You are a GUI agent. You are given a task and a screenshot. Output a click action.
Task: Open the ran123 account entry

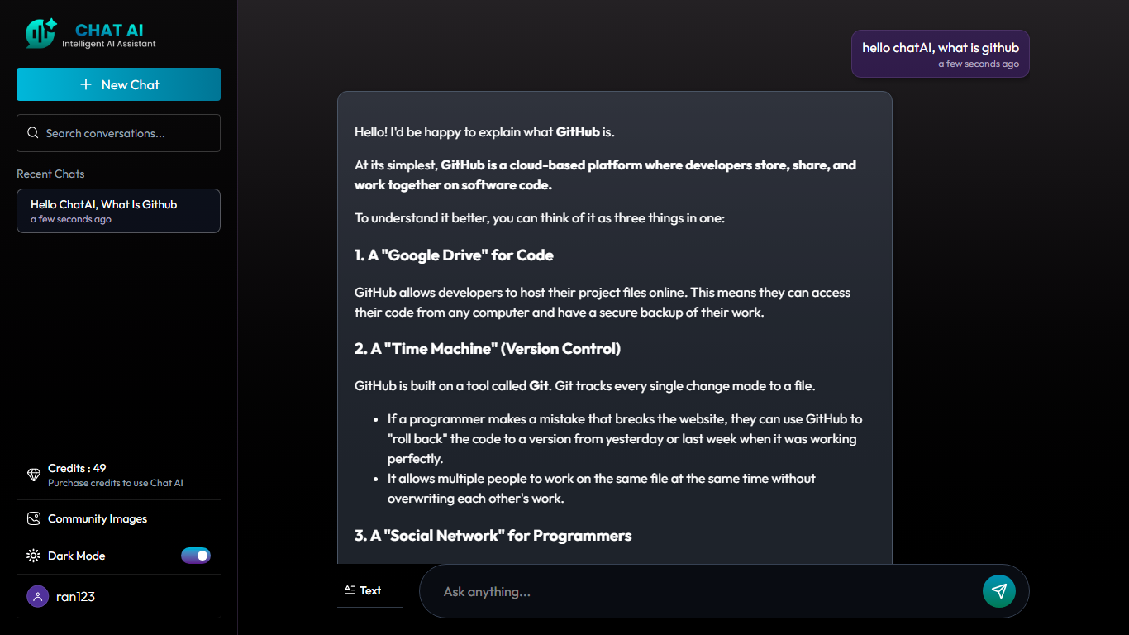tap(118, 596)
